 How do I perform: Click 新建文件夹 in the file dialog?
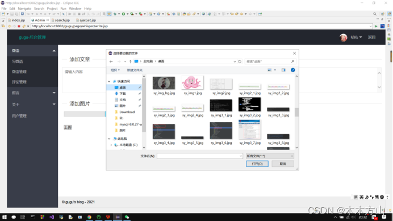click(135, 70)
